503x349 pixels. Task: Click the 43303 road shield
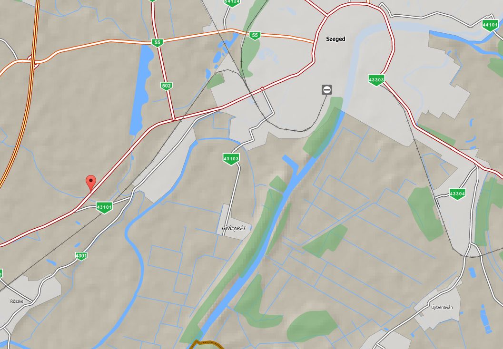pyautogui.click(x=376, y=80)
